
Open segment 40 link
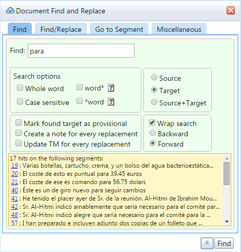[x=14, y=190]
